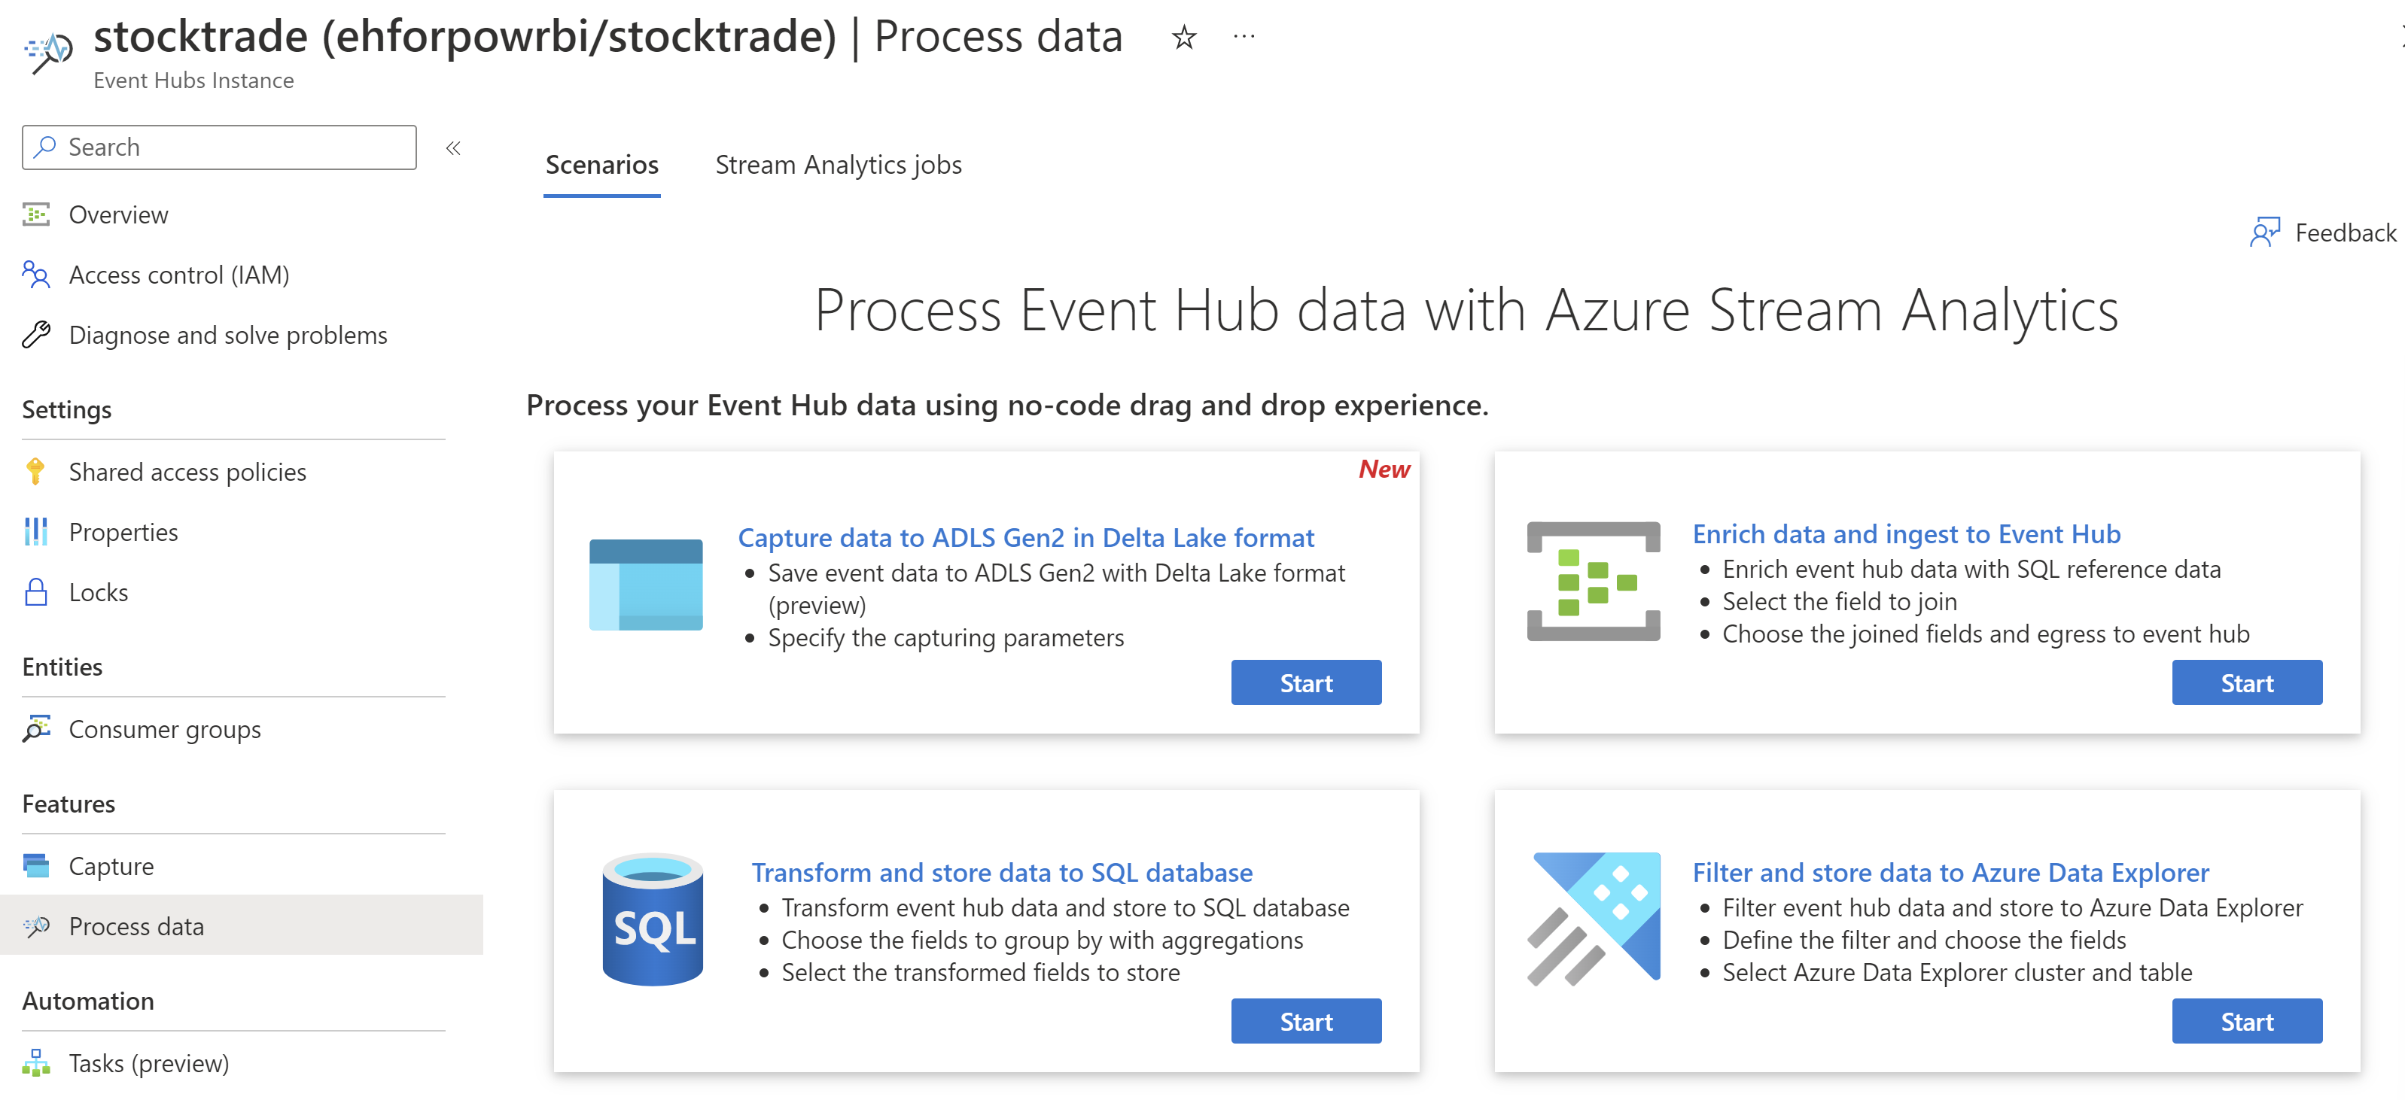Open the ellipsis more options menu
This screenshot has width=2405, height=1100.
coord(1244,36)
